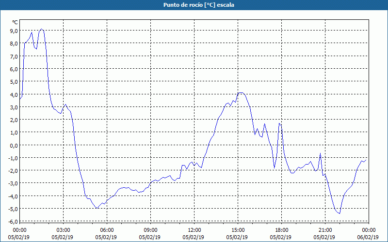The height and width of the screenshot is (242, 388).
Task: Click the 0,0 y-axis label
Action: point(14,146)
